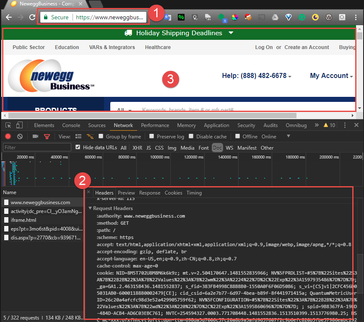Click the yellow crescent moon extension icon

click(315, 17)
